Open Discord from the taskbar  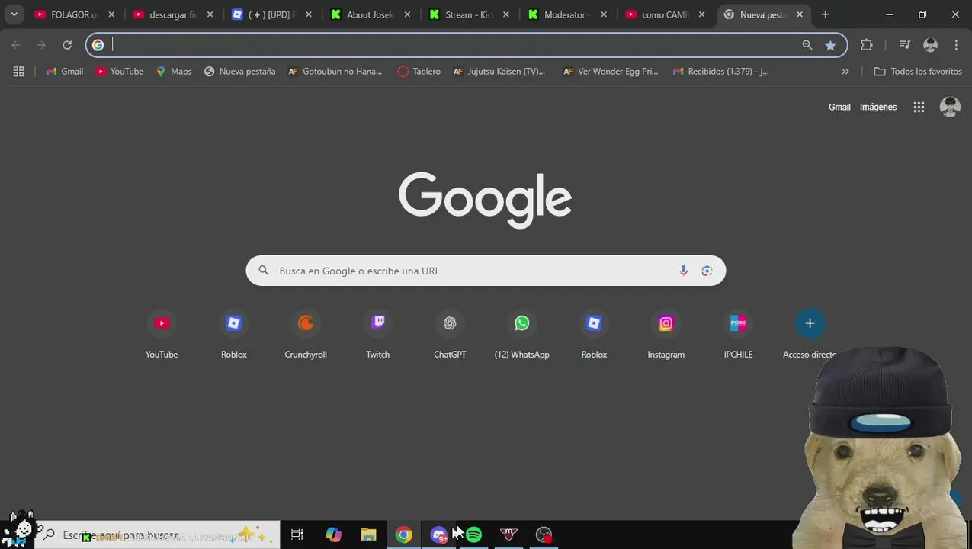point(439,535)
